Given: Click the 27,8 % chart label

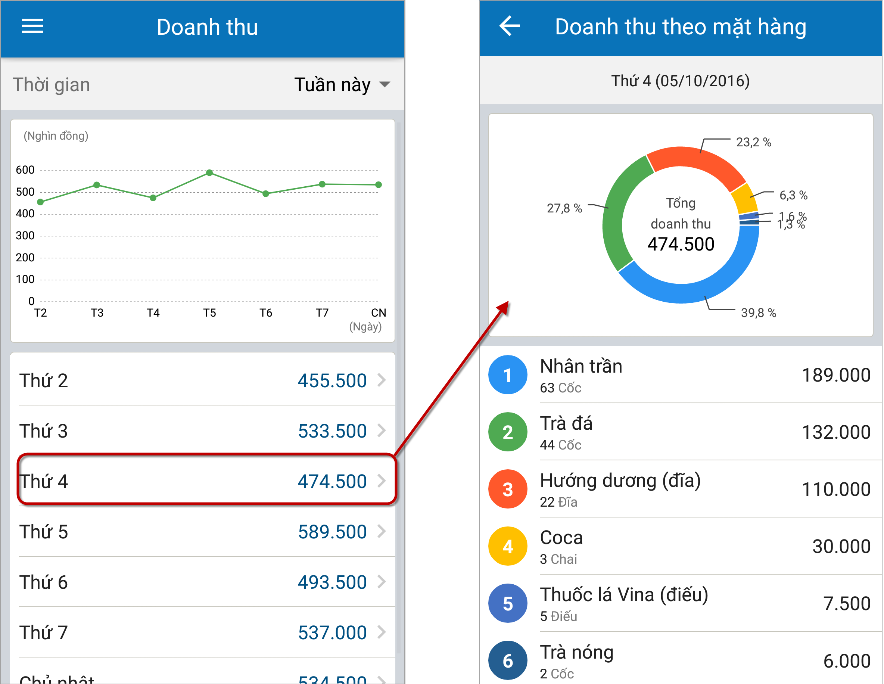Looking at the screenshot, I should point(564,208).
